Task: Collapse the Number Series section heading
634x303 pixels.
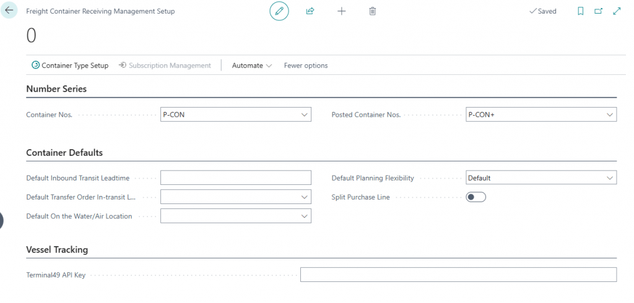Action: coord(56,89)
